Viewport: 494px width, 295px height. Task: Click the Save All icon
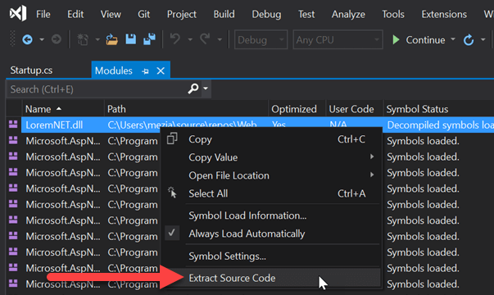pyautogui.click(x=149, y=39)
